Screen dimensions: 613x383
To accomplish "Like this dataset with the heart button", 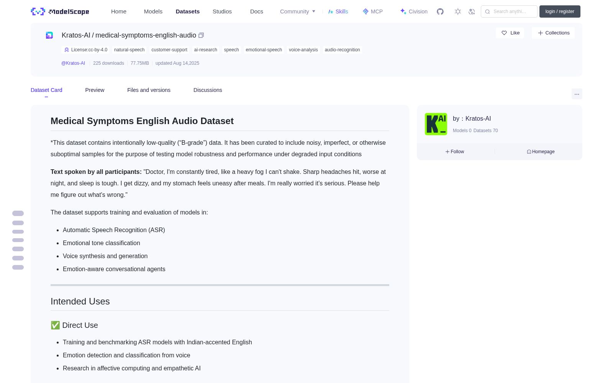I will (x=510, y=33).
